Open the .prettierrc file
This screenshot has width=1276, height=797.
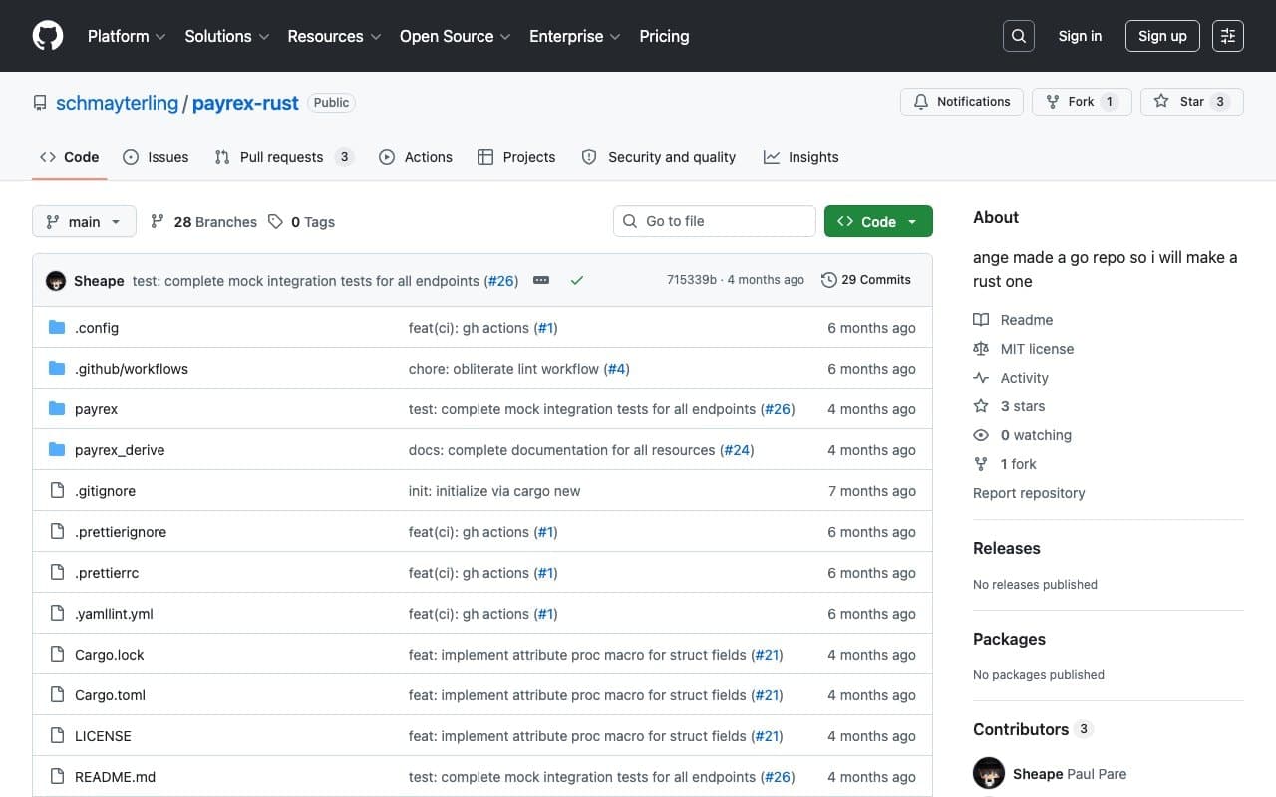pyautogui.click(x=107, y=573)
